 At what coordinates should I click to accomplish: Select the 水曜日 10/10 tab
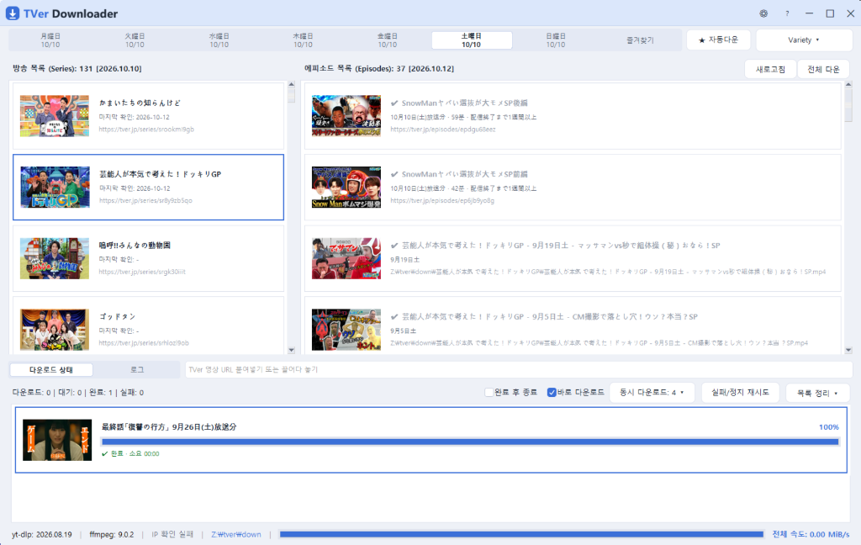click(x=219, y=40)
